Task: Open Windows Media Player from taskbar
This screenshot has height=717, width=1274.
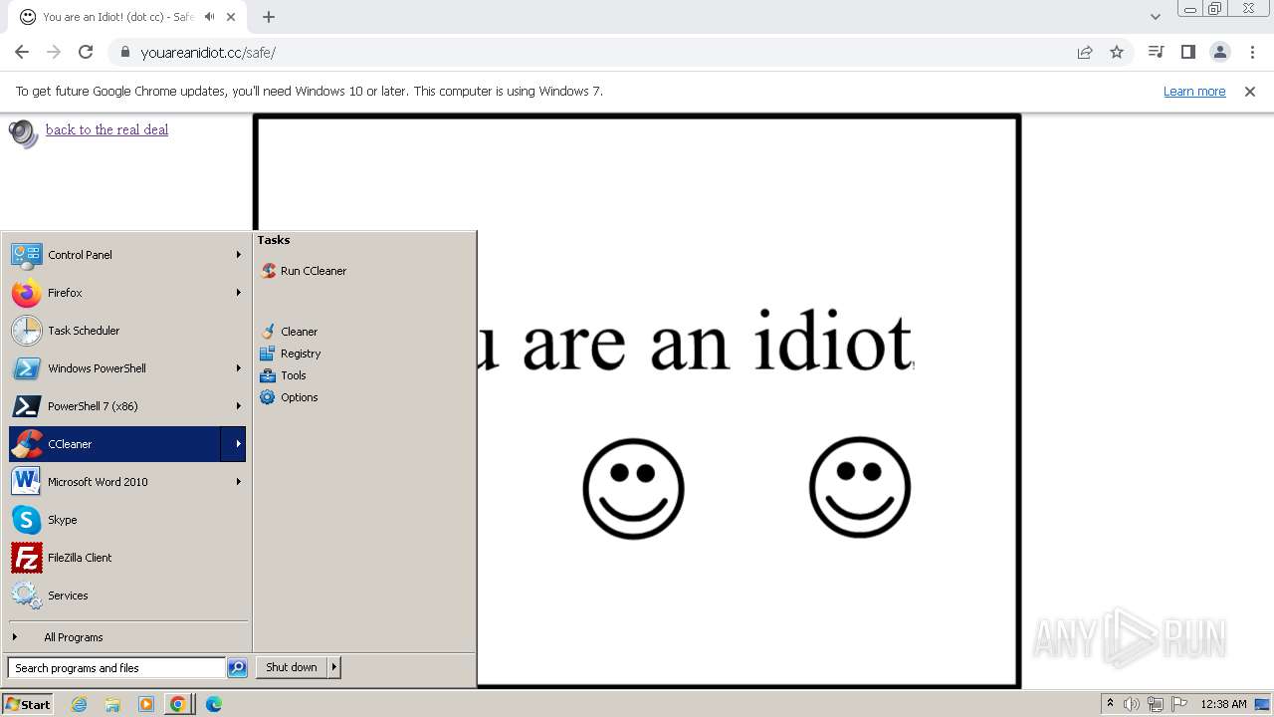Action: [146, 704]
